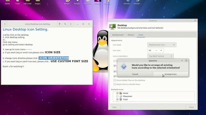Click the Close button in Desktop settings
This screenshot has height=115, width=206.
(191, 107)
